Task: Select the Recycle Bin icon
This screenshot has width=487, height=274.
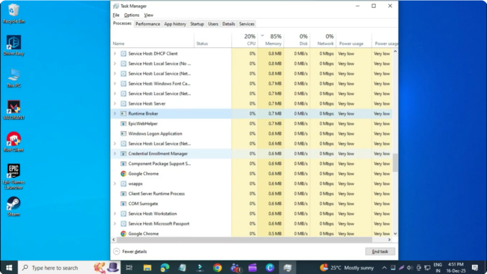Action: (x=14, y=11)
